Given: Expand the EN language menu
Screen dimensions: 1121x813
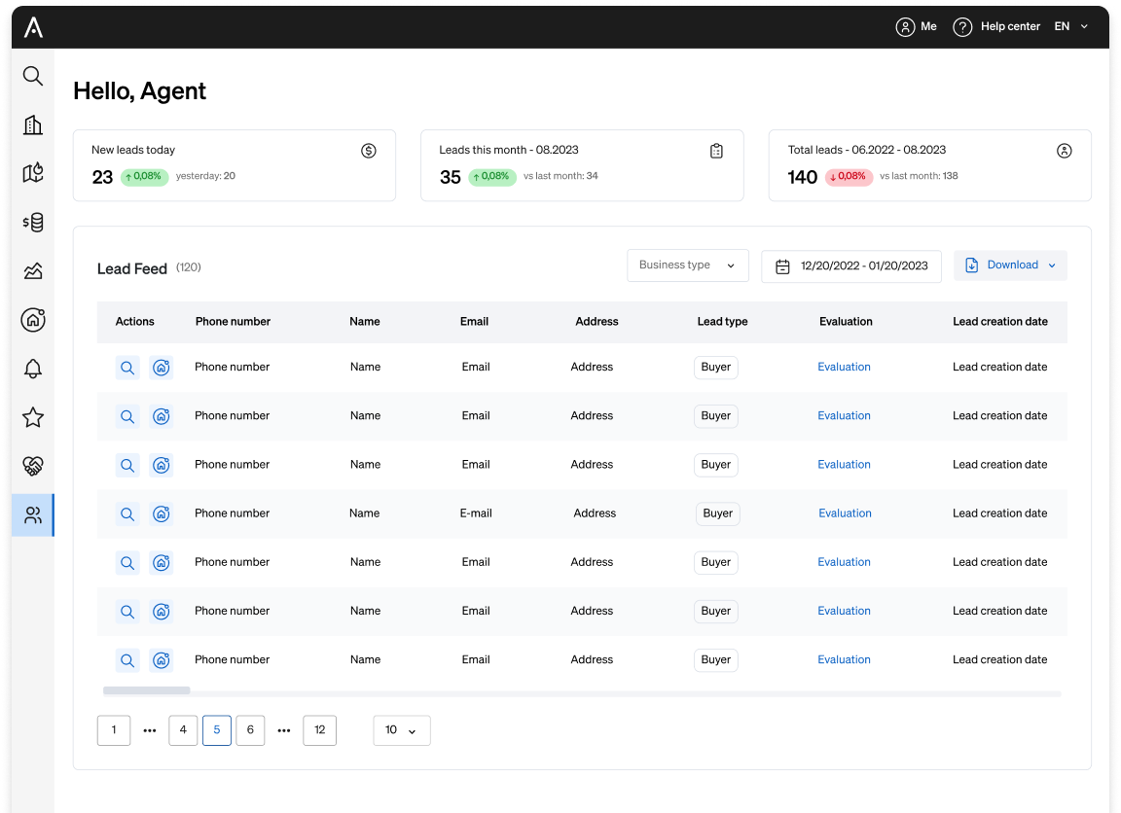Looking at the screenshot, I should pos(1069,26).
